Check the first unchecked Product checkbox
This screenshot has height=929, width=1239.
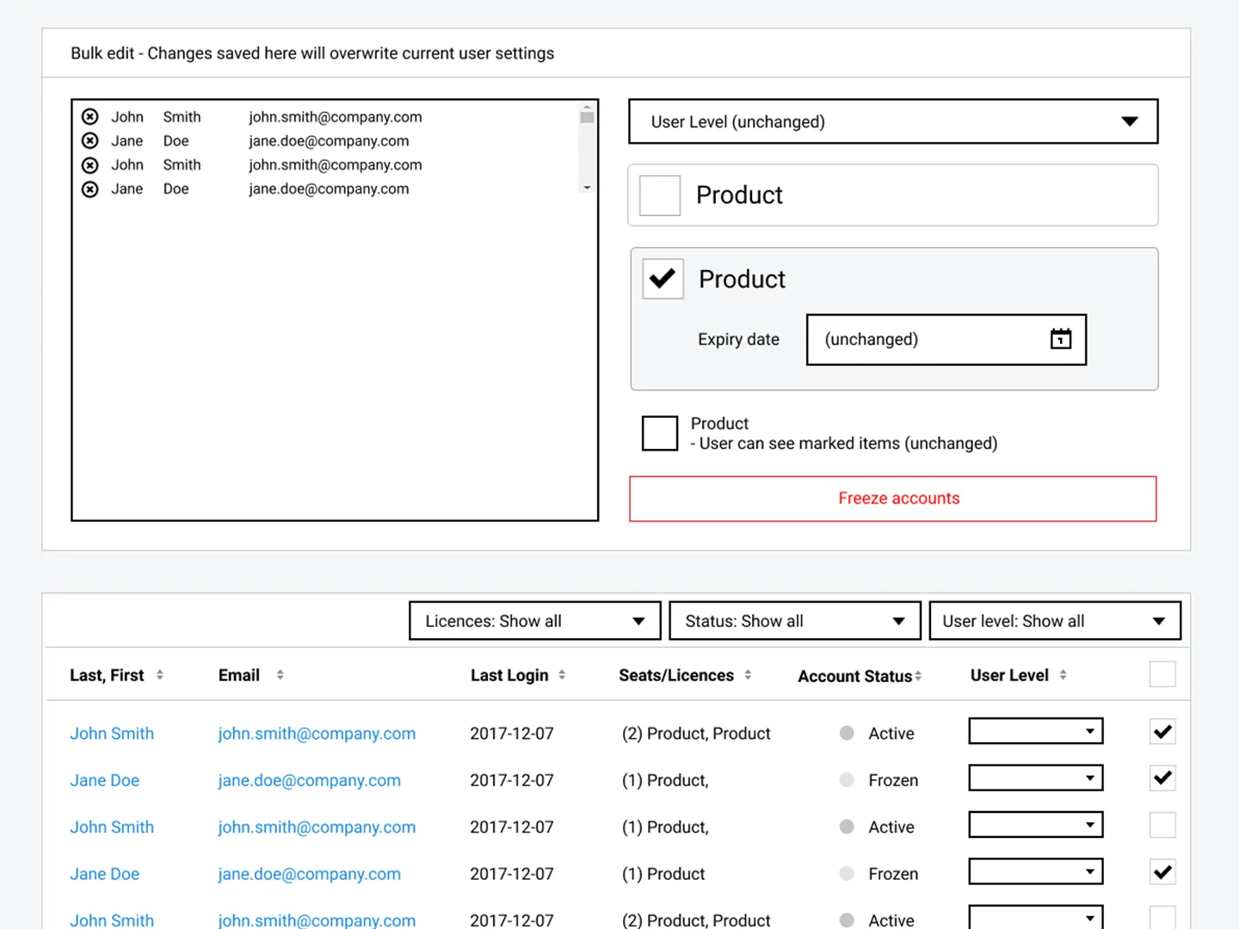tap(660, 195)
